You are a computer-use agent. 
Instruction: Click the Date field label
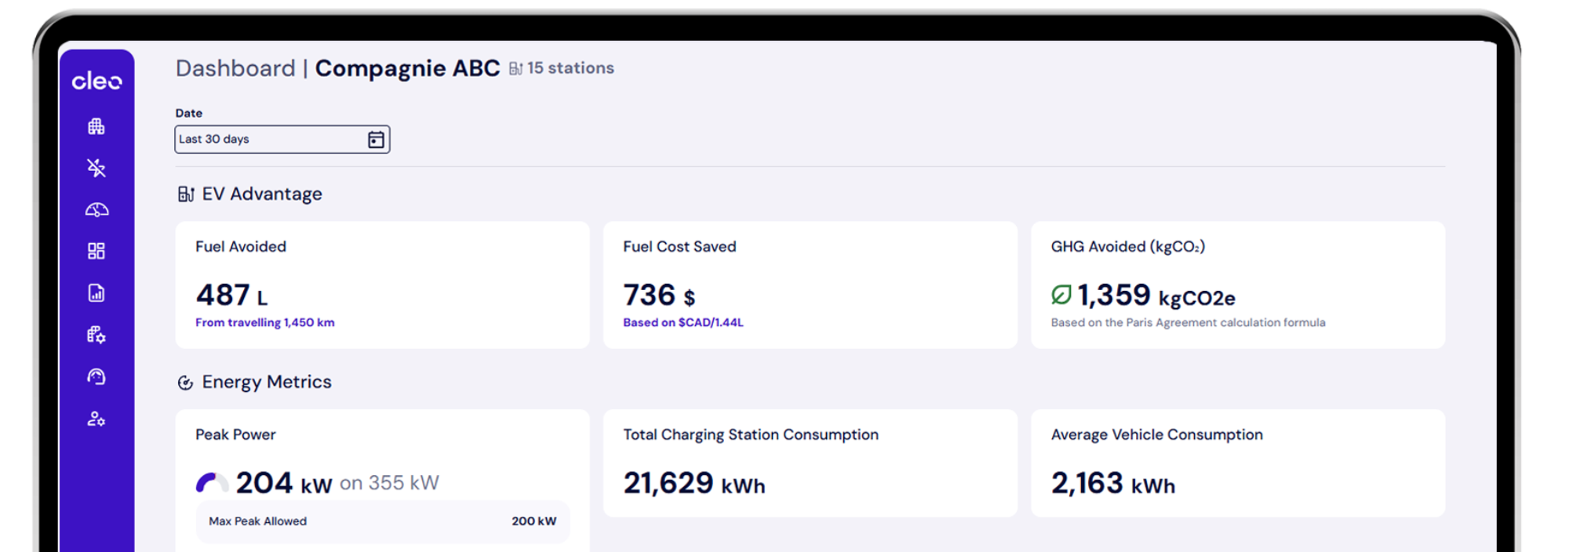(189, 113)
